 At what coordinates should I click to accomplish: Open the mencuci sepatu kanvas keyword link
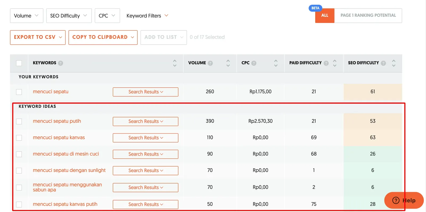[59, 137]
